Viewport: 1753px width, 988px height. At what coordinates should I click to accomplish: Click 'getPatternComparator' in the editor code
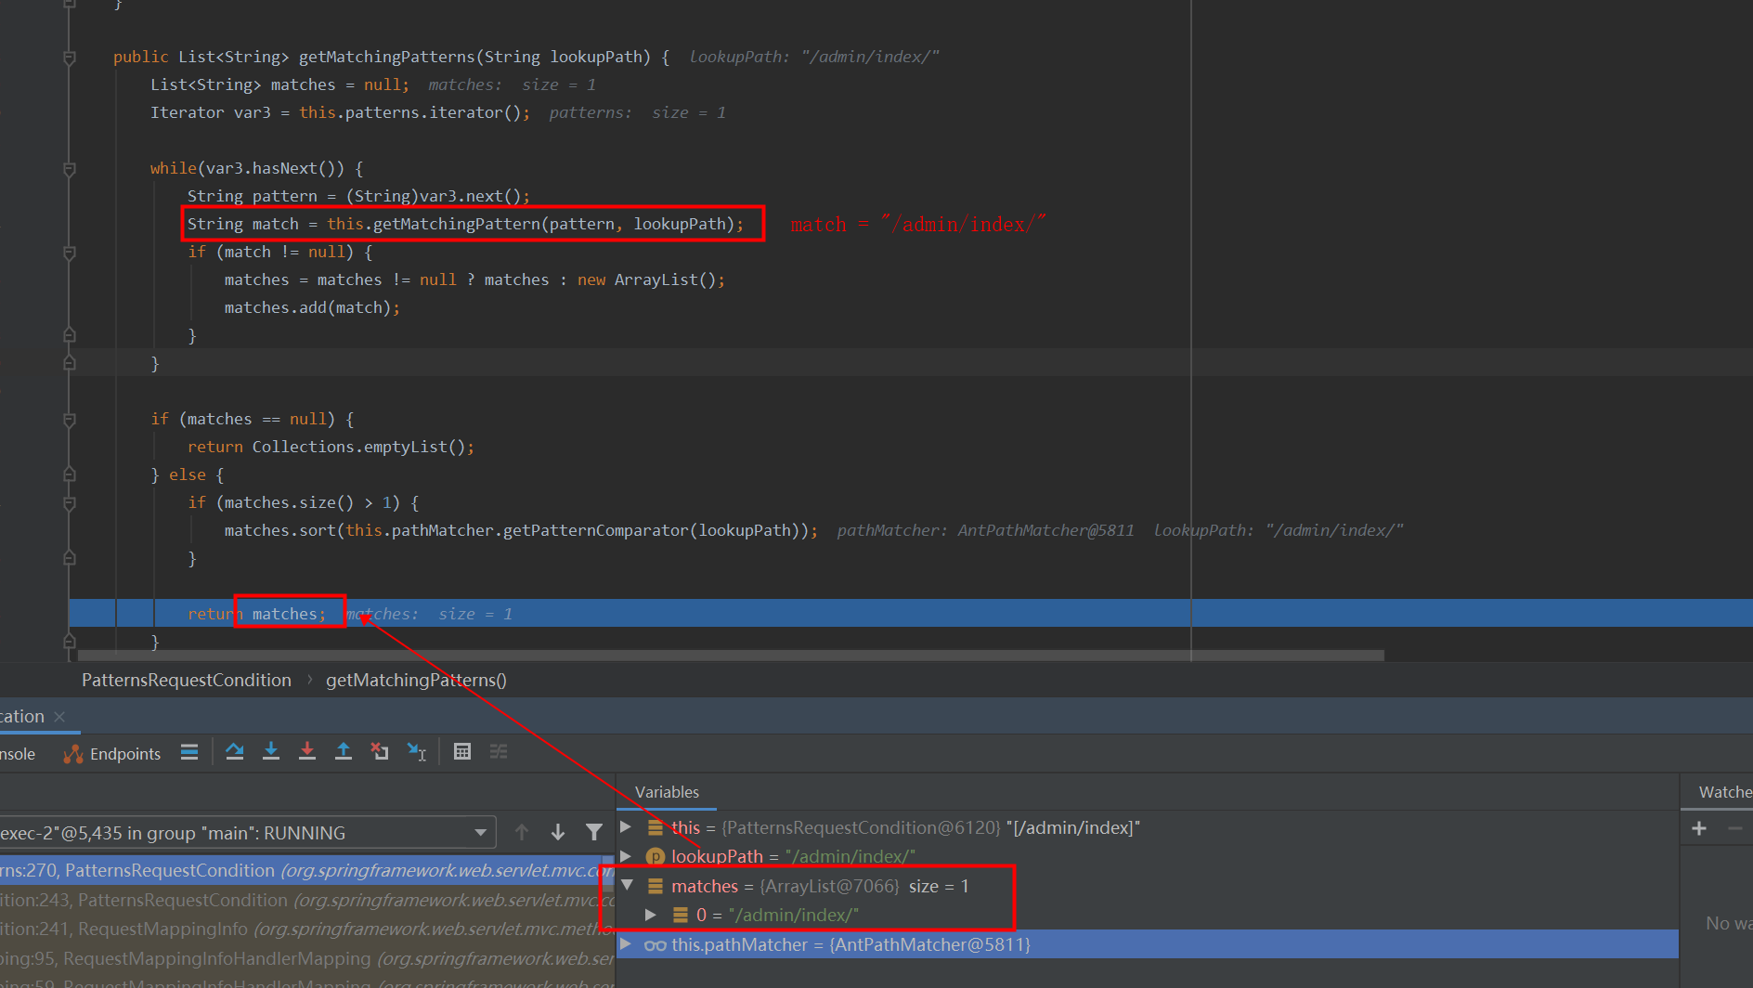click(x=595, y=530)
